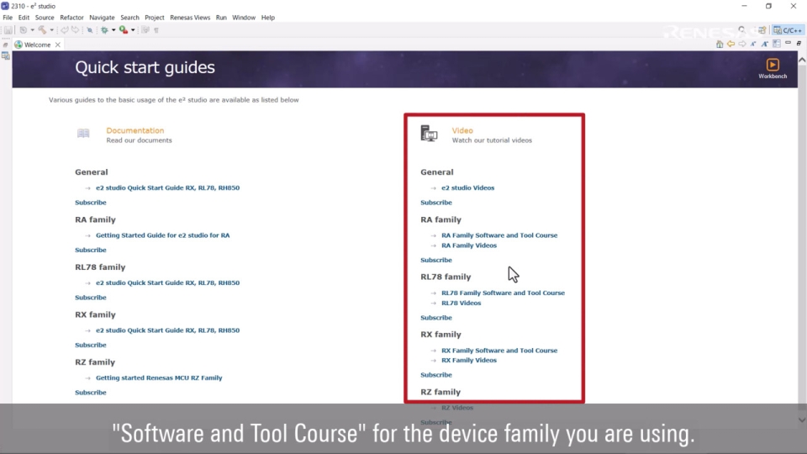The width and height of the screenshot is (807, 454).
Task: Reduce font size in Welcome view
Action: (x=753, y=44)
